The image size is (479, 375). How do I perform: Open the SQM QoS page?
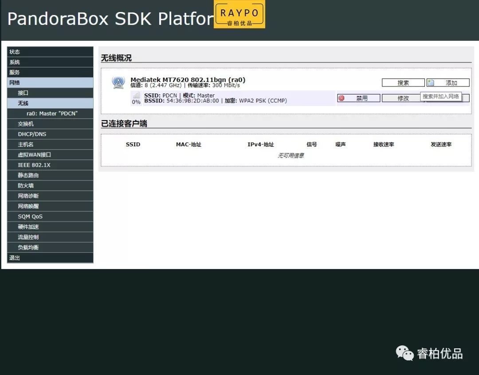click(x=50, y=216)
